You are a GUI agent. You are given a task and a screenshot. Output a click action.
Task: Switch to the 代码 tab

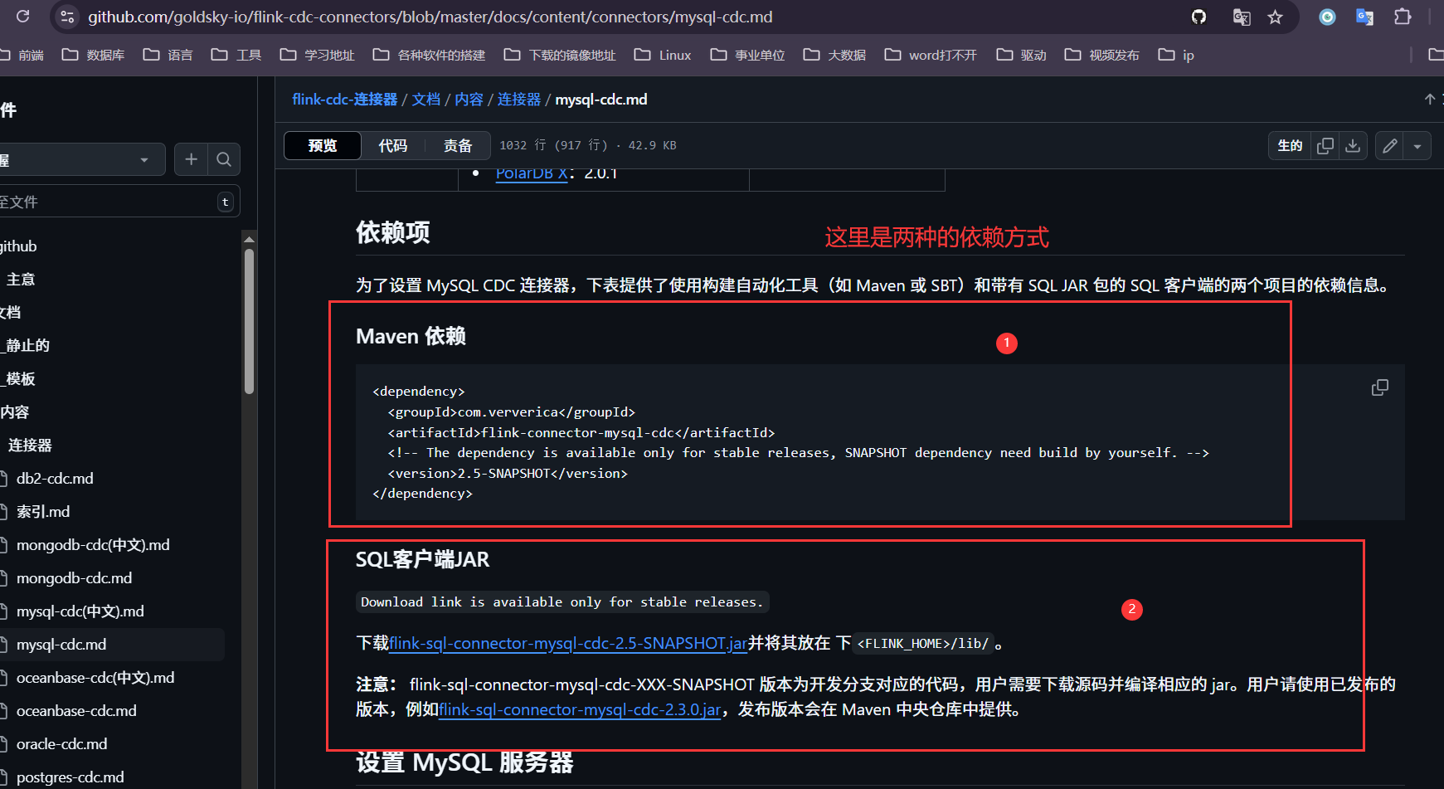(x=393, y=145)
